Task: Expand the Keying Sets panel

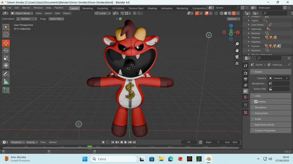Action: click(271, 113)
